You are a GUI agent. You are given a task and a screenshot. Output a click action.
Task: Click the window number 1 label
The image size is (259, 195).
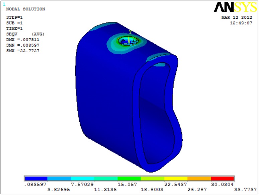(4, 4)
